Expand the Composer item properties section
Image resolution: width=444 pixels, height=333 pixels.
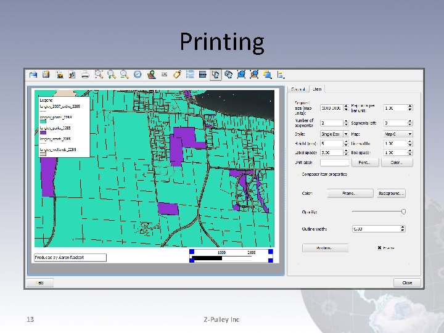pos(324,174)
